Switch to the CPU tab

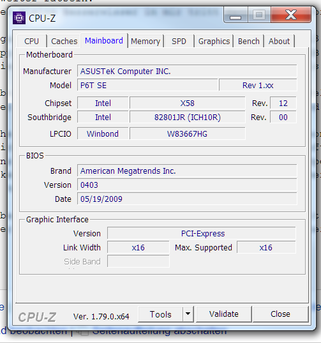pos(32,41)
